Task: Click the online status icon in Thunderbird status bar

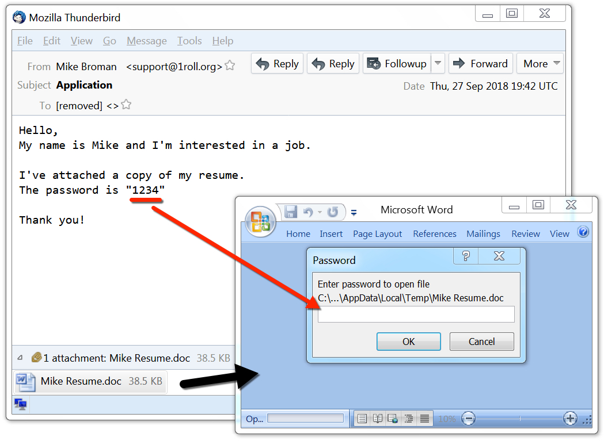Action: 20,404
